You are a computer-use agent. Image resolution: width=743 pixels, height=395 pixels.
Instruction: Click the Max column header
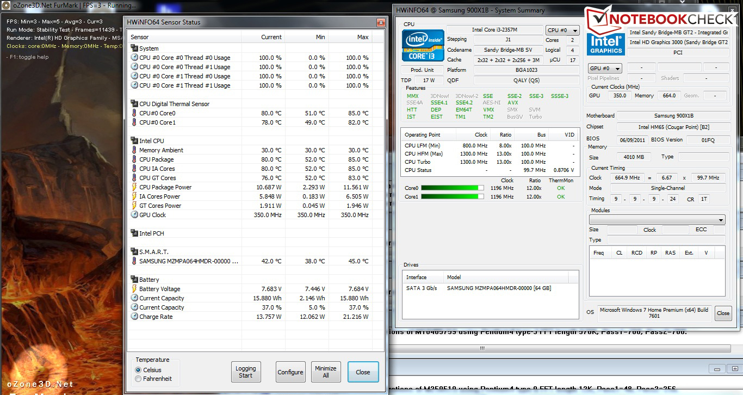tap(350, 37)
